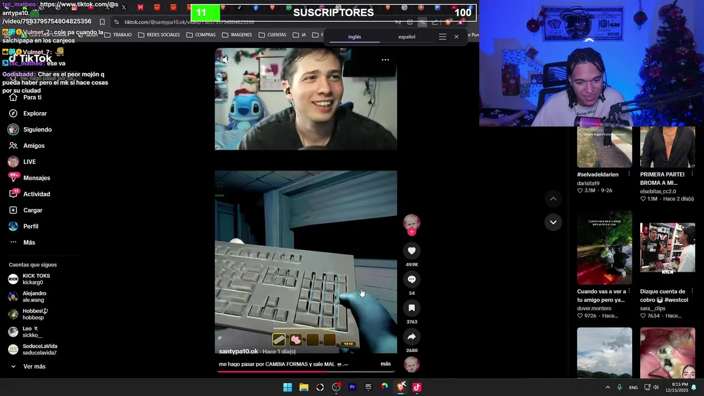Open the REDES SOCIALES bookmarks folder
This screenshot has height=396, width=704.
(159, 35)
